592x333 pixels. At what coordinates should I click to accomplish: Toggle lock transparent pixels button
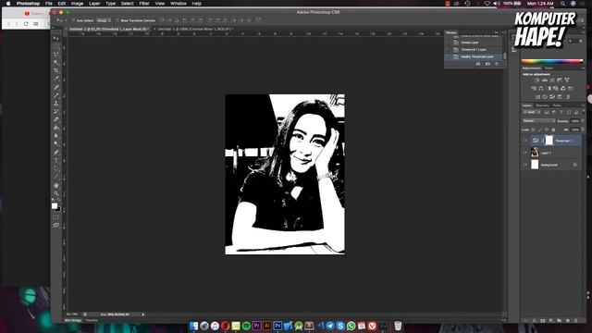pos(533,129)
